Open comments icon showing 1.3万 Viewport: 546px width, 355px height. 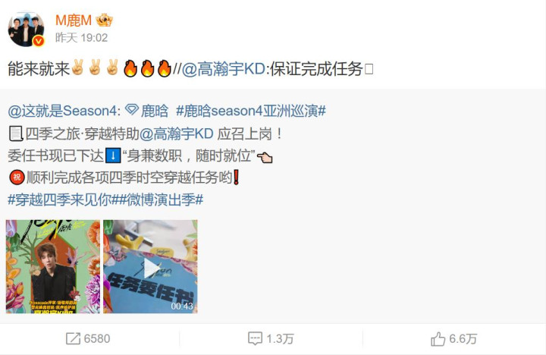click(x=255, y=338)
